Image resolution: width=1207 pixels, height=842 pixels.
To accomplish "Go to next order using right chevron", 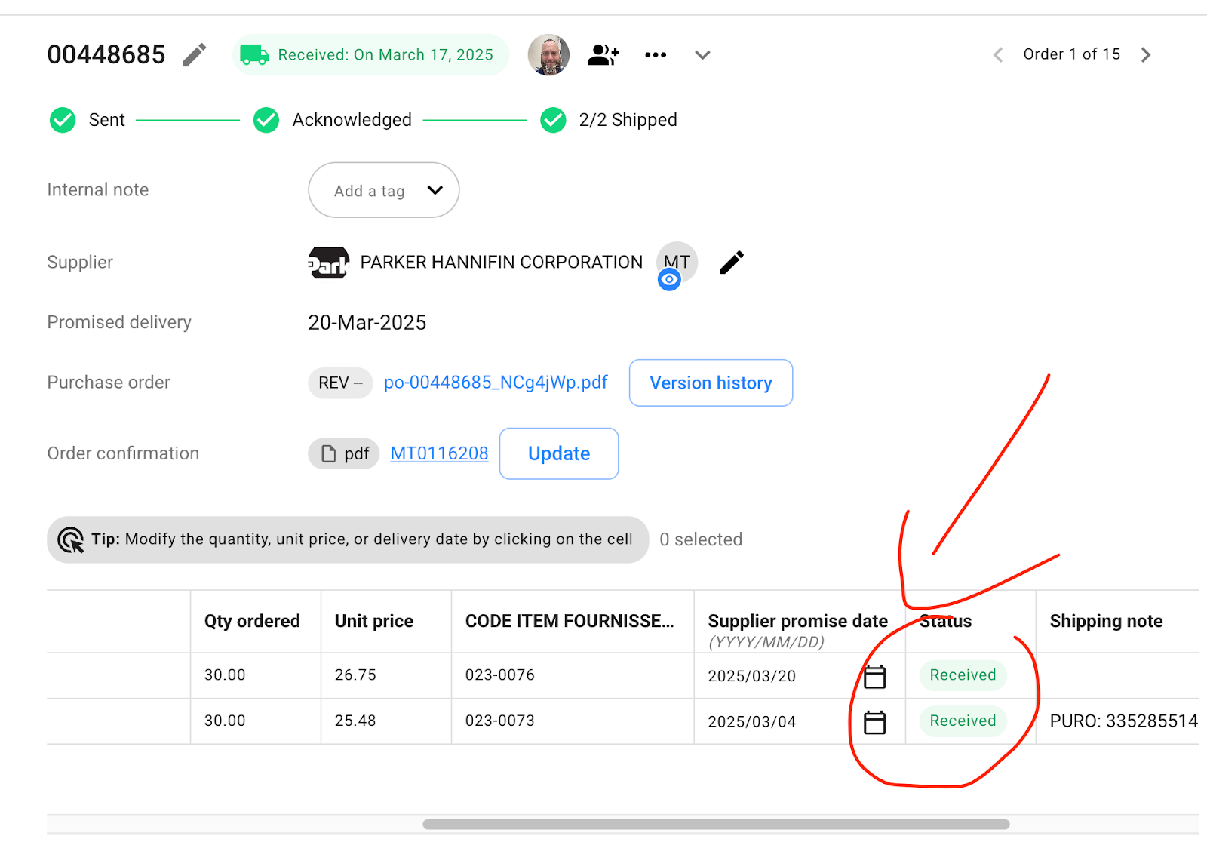I will tap(1146, 55).
